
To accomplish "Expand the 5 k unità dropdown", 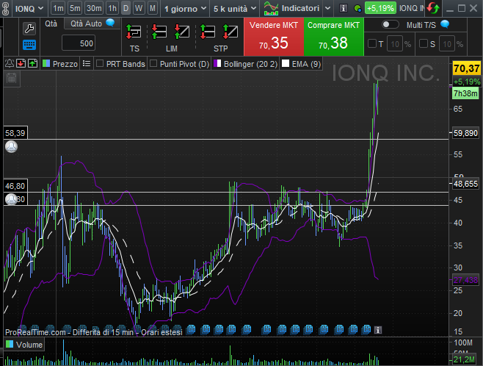I will pos(233,8).
